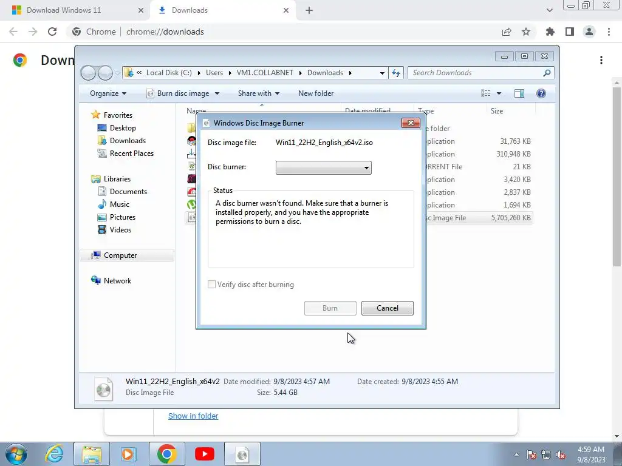Open Windows Media Player from the taskbar
The image size is (622, 466).
129,454
